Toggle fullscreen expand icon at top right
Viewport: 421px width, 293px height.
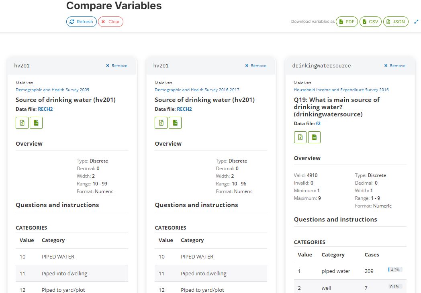coord(416,22)
